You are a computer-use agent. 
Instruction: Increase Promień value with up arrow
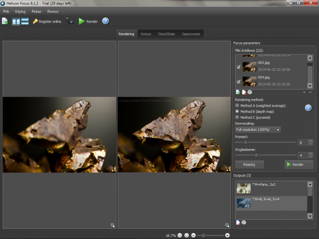pos(310,141)
